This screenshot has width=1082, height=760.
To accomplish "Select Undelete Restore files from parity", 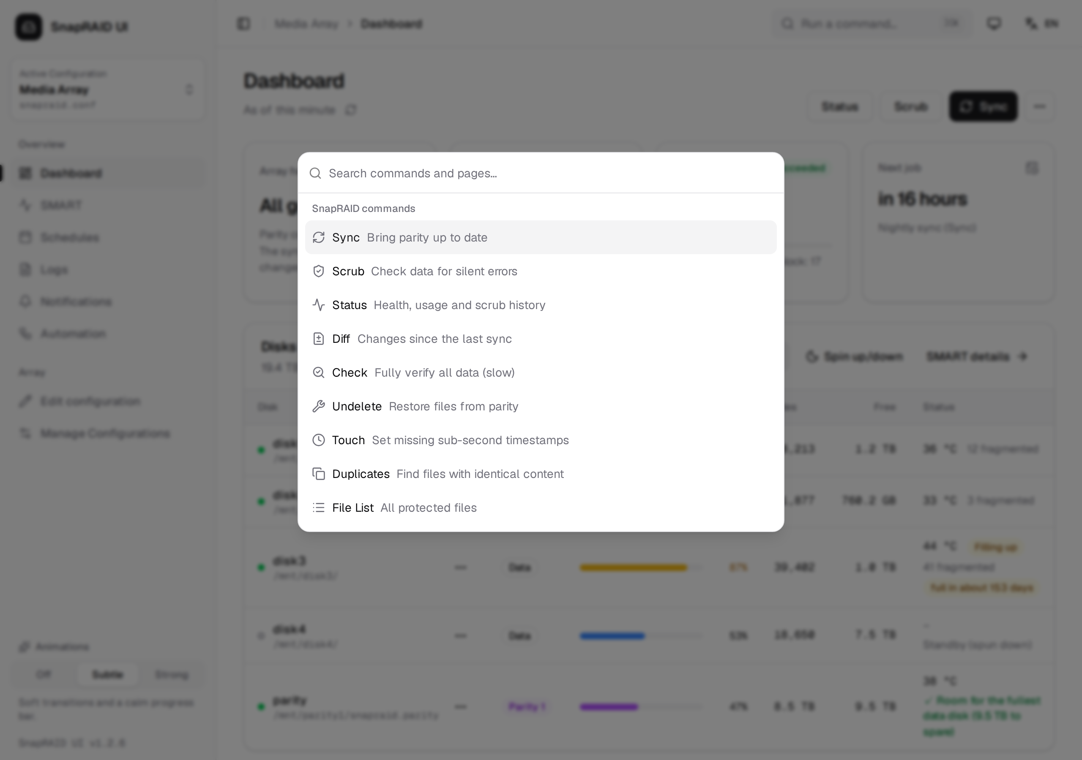I will pyautogui.click(x=541, y=406).
